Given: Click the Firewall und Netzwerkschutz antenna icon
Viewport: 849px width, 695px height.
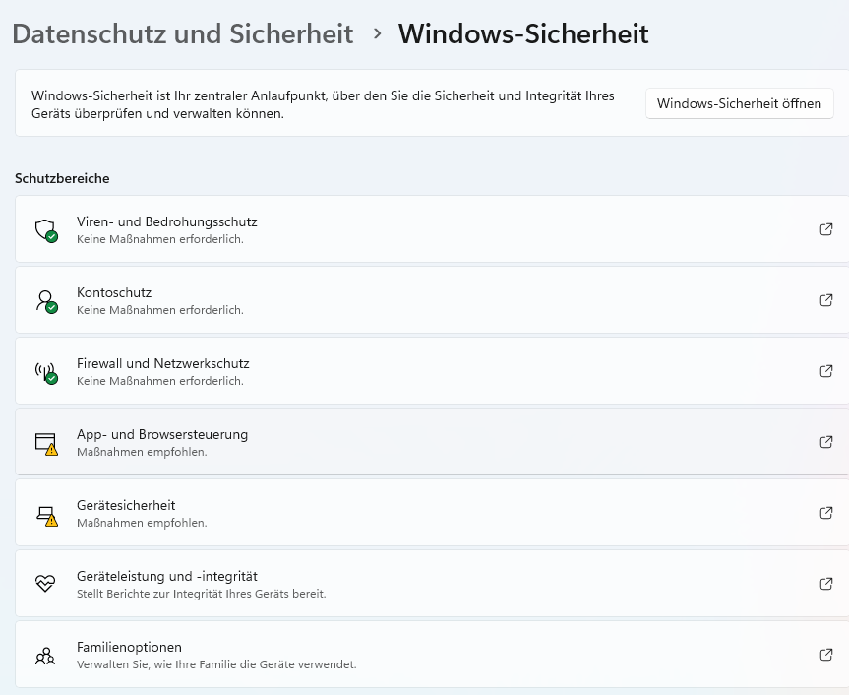Looking at the screenshot, I should point(45,371).
